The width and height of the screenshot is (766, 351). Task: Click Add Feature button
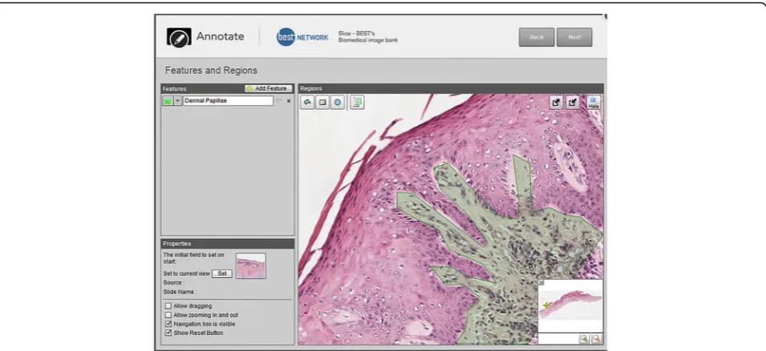pos(269,89)
